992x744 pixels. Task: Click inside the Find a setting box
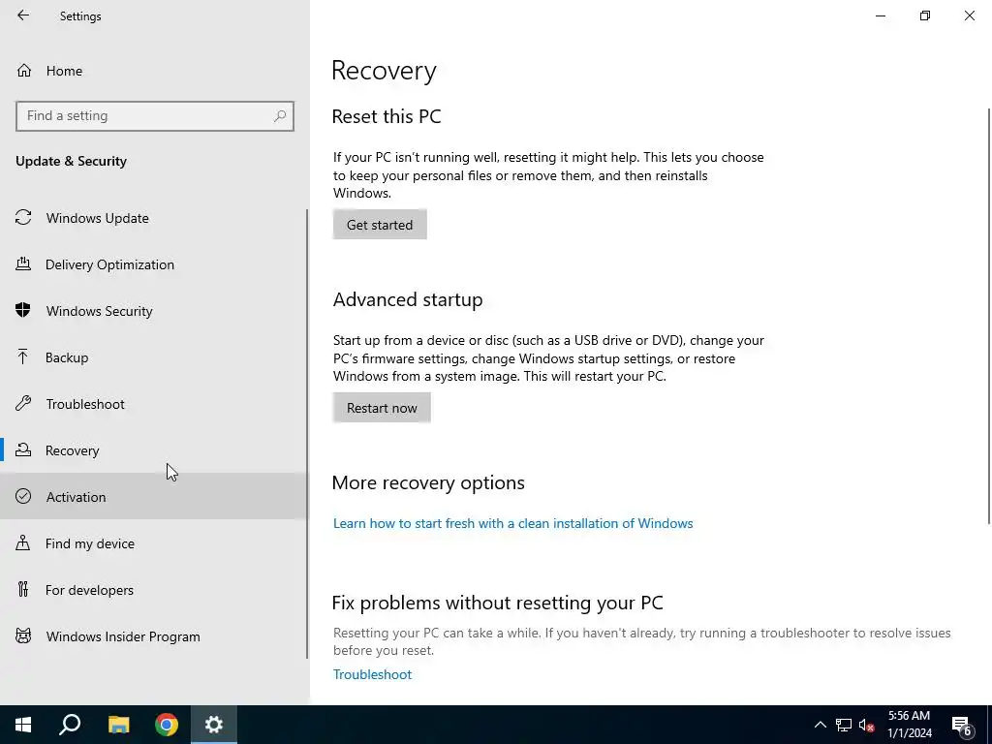click(x=155, y=116)
